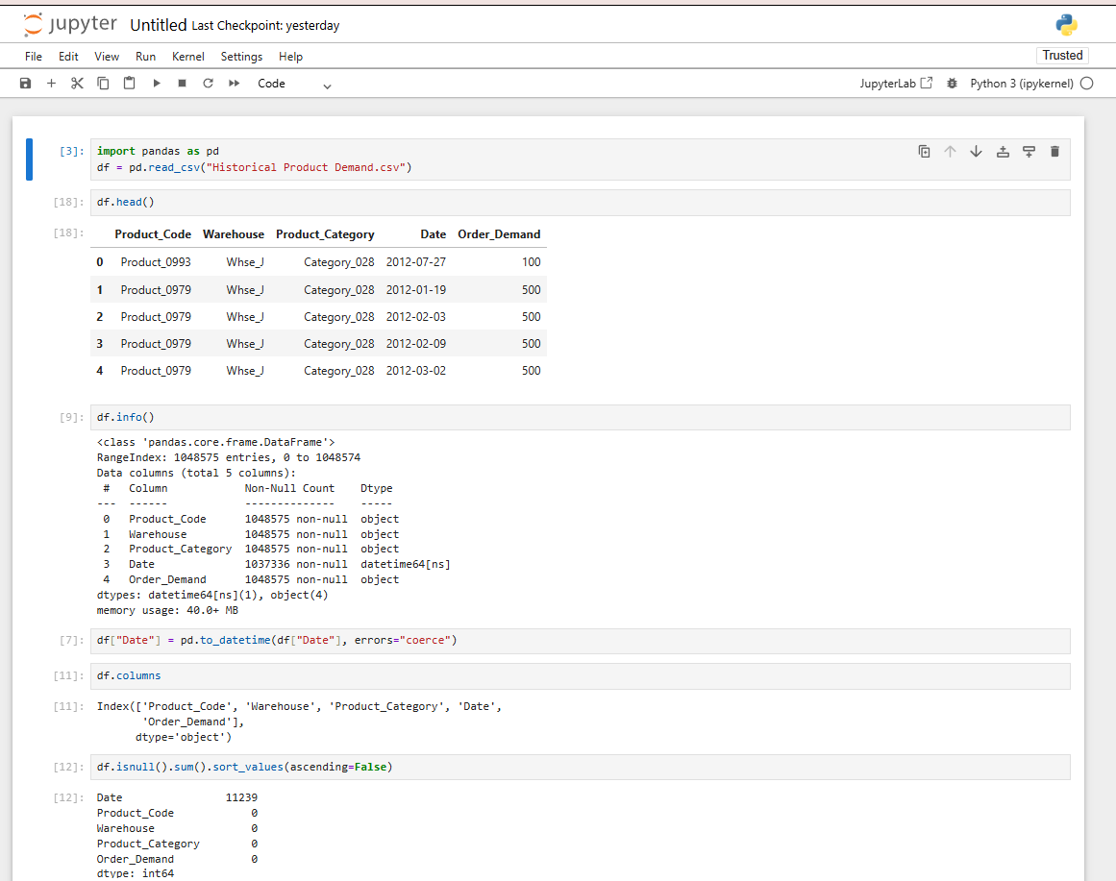Click the Jupyter logo
This screenshot has width=1116, height=881.
(70, 24)
